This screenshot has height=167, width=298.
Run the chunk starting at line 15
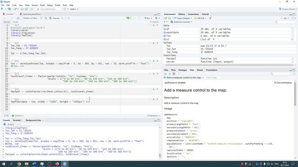click(x=157, y=61)
